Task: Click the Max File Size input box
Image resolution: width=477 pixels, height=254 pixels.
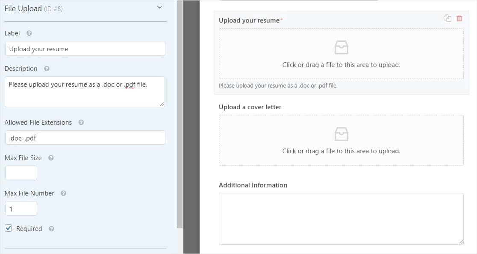Action: 21,172
